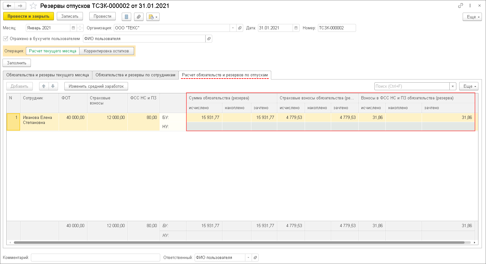This screenshot has width=486, height=264.
Task: Open the top Еще menu
Action: tap(472, 17)
